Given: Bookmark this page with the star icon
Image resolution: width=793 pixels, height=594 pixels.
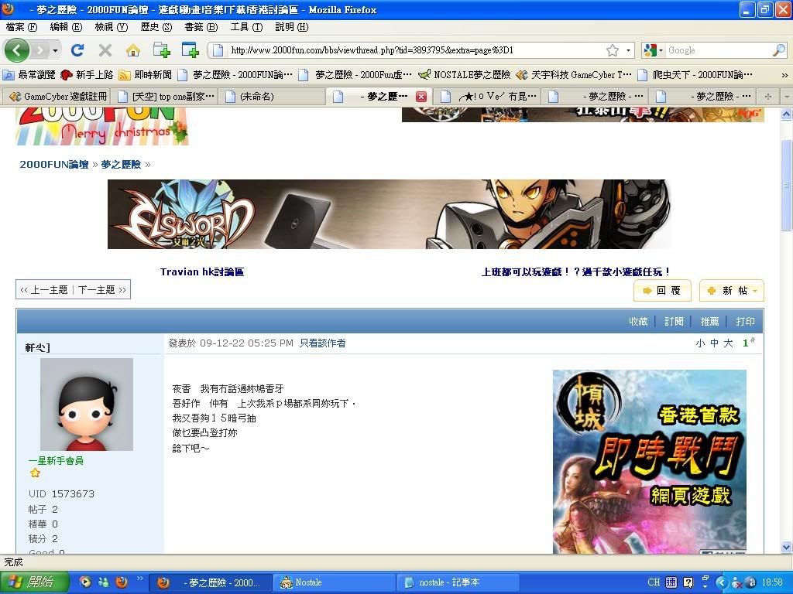Looking at the screenshot, I should tap(612, 50).
